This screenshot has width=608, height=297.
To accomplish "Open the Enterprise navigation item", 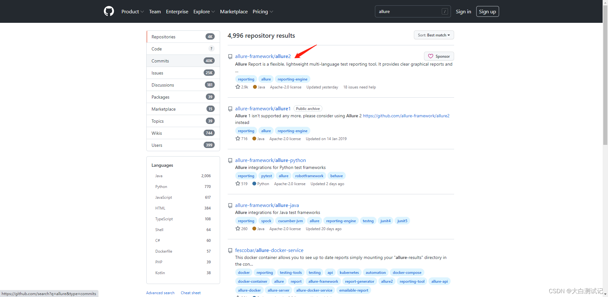I will pyautogui.click(x=177, y=11).
